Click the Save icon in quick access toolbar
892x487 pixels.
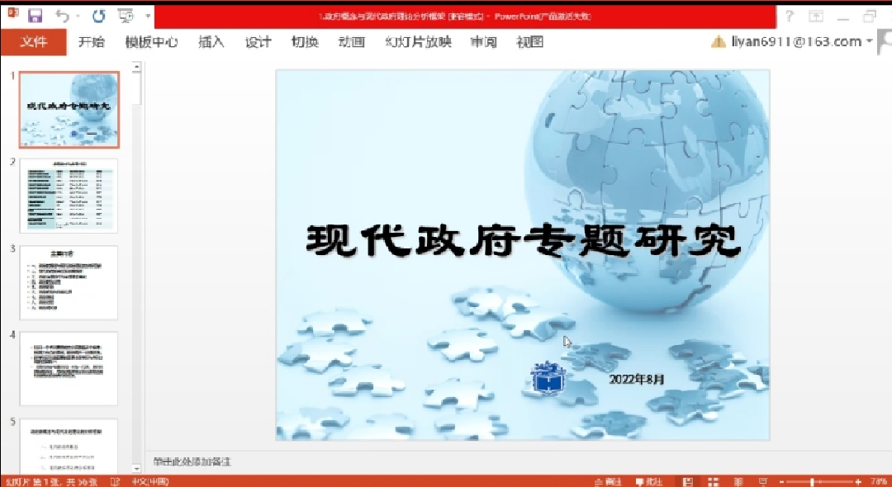(35, 16)
